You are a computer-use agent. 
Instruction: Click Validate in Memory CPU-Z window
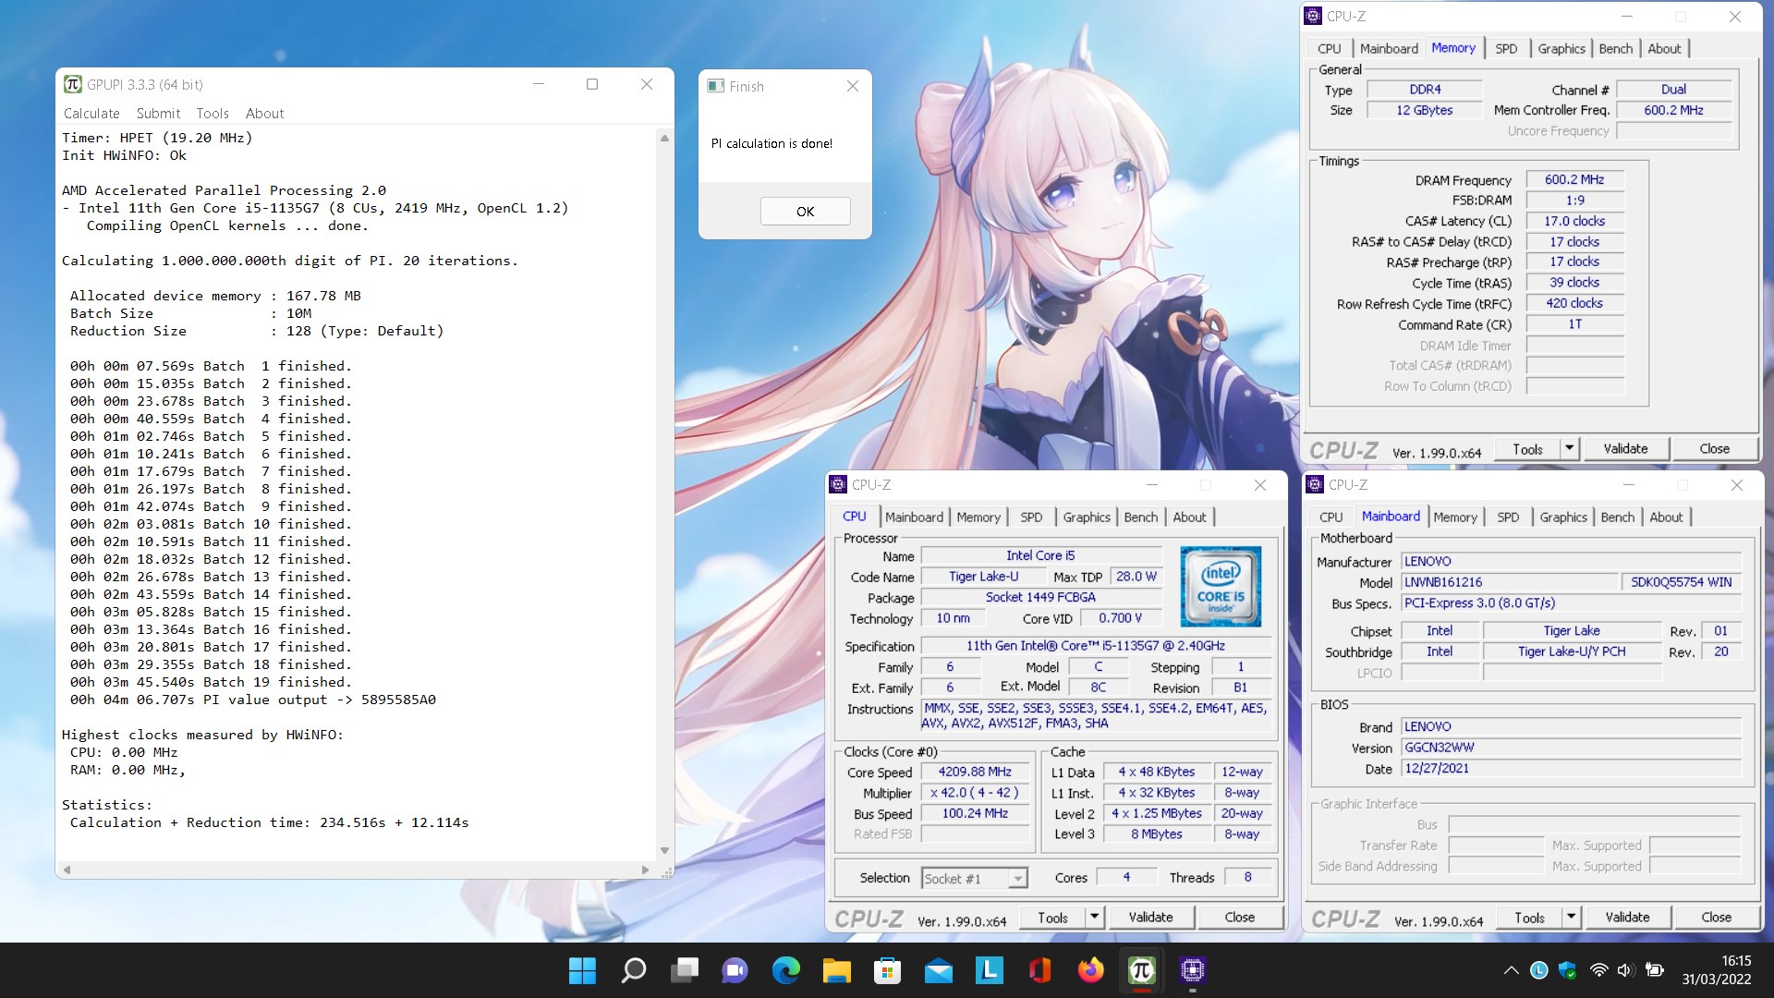pyautogui.click(x=1625, y=449)
